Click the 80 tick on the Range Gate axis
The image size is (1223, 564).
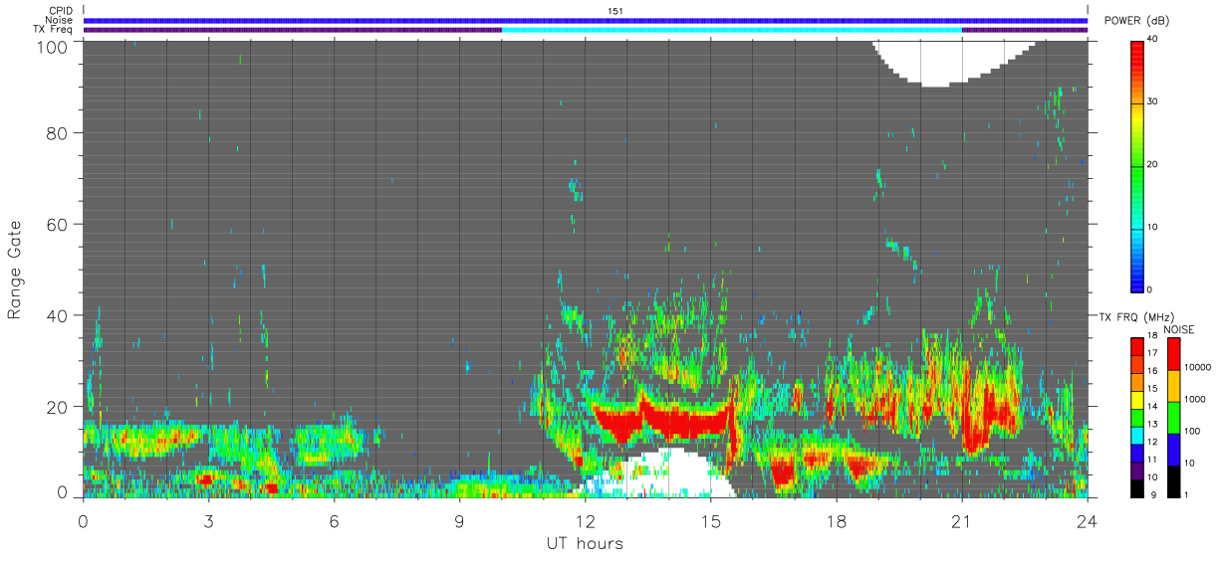(x=58, y=132)
